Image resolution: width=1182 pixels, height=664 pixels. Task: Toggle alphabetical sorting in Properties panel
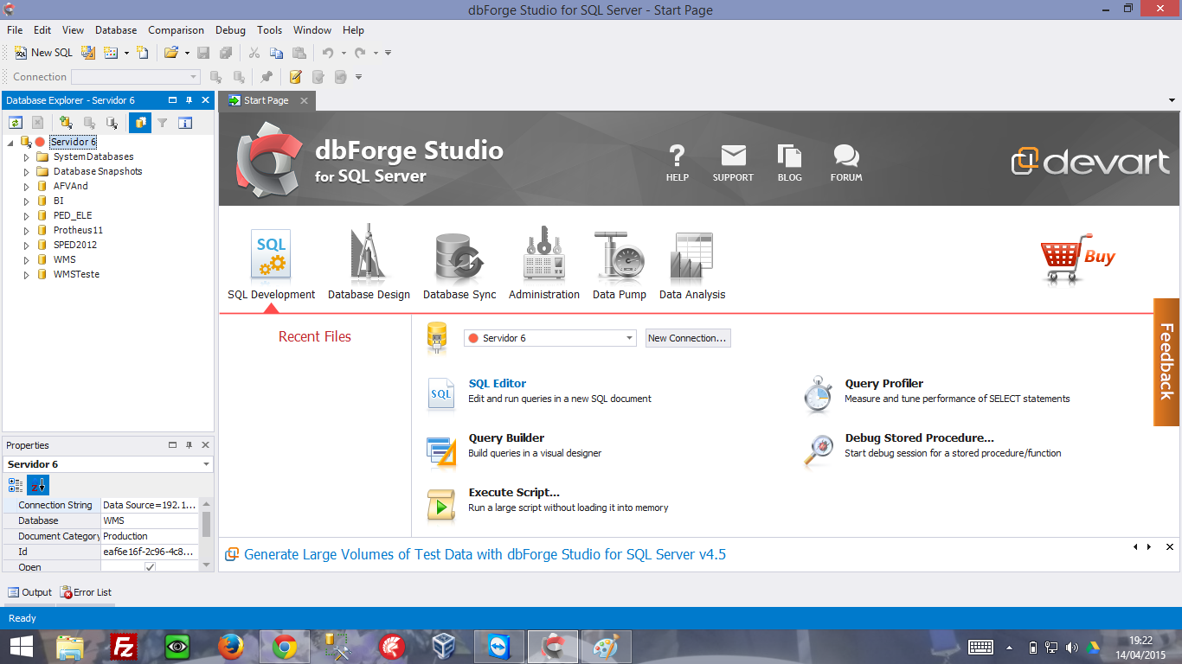(37, 485)
